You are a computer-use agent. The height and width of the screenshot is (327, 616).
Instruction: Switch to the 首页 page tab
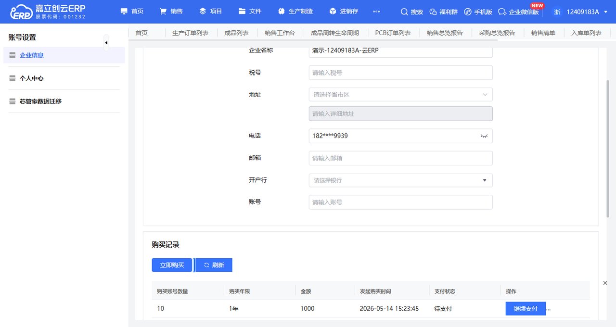pyautogui.click(x=141, y=33)
